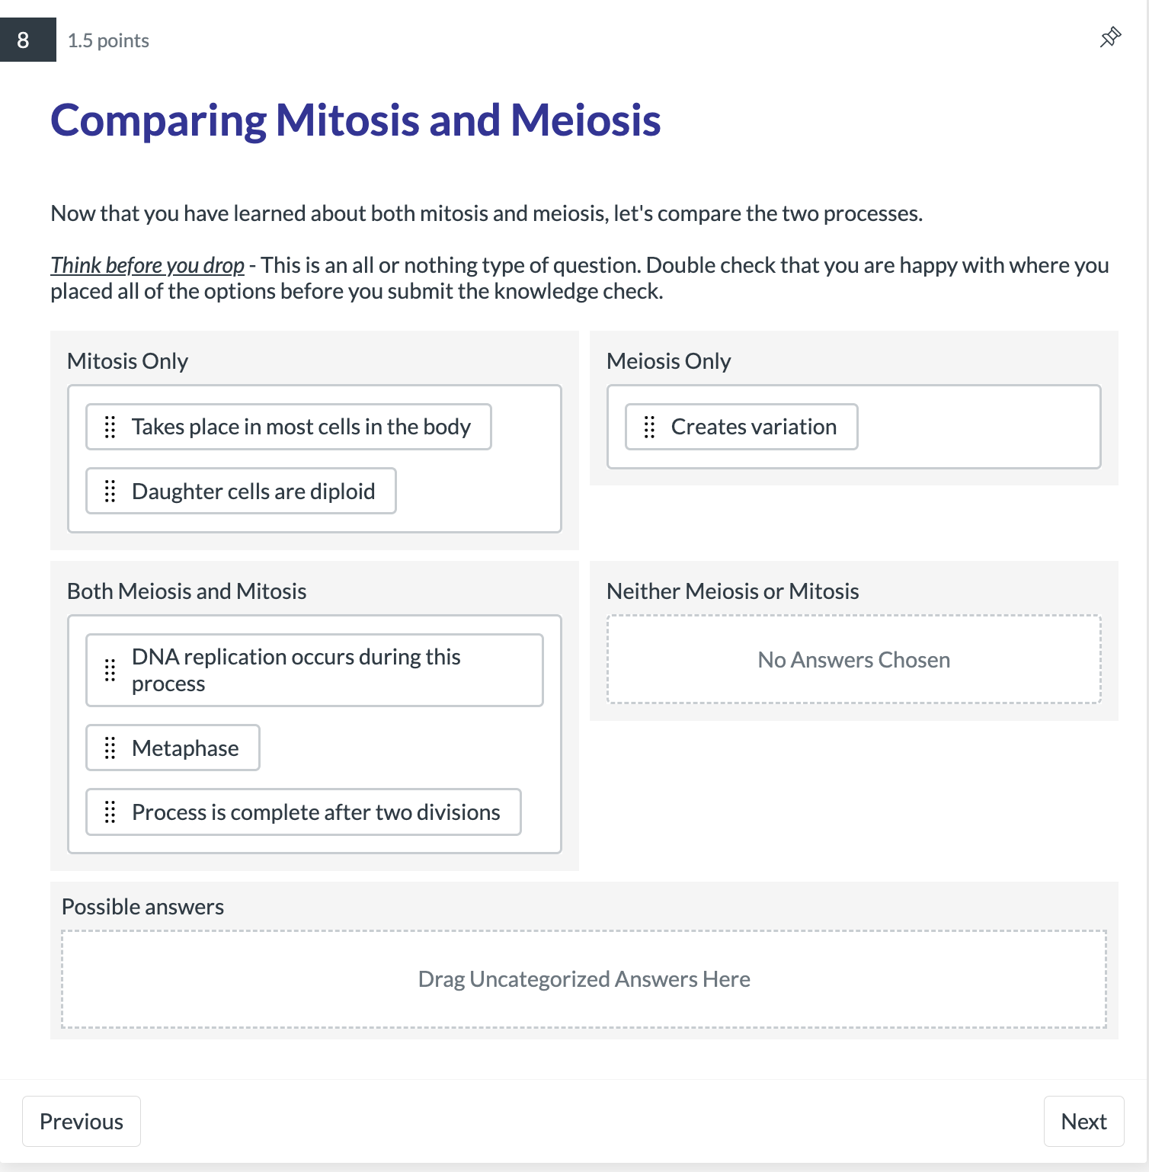Click the 'Mitosis Only' category heading
Image resolution: width=1149 pixels, height=1172 pixels.
(x=127, y=360)
